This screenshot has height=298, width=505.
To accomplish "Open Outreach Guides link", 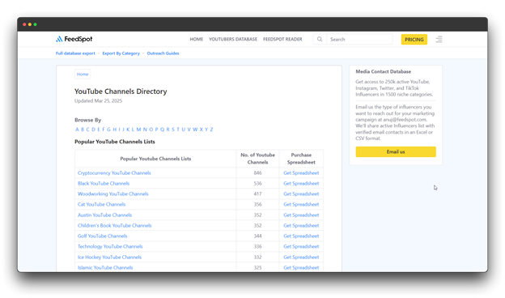I will click(163, 53).
